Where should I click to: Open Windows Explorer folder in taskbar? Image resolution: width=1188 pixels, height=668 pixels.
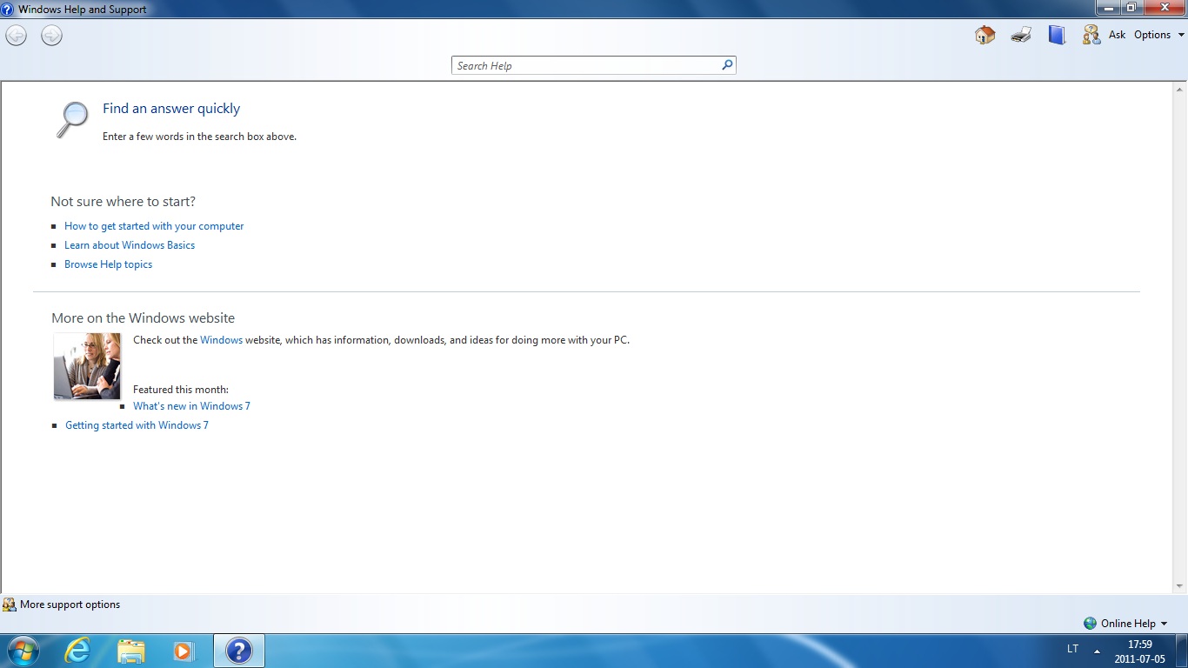point(131,650)
